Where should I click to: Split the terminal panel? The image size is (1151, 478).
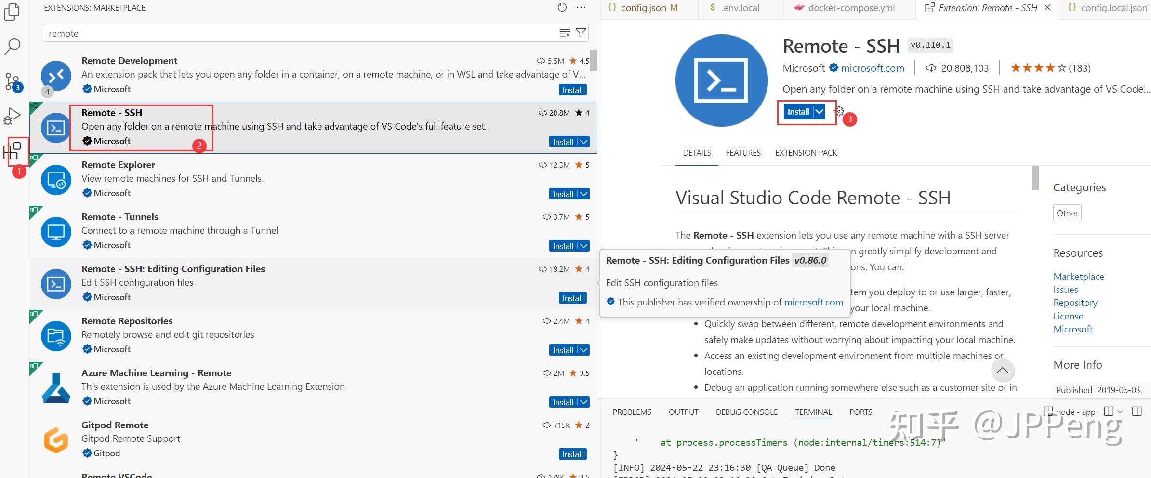click(x=1109, y=412)
